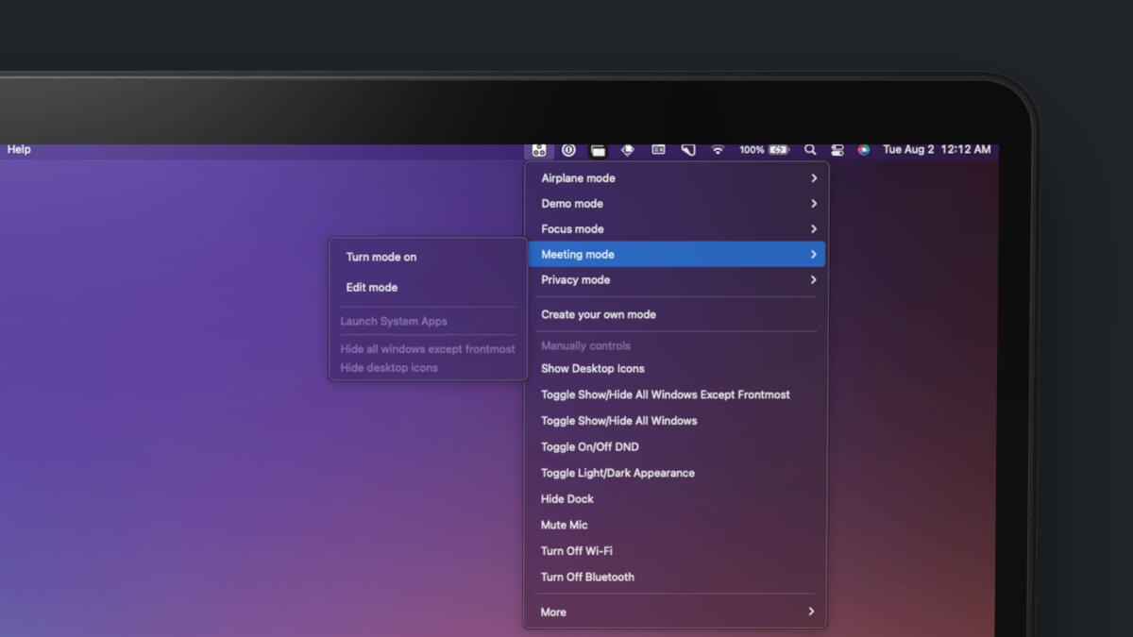Viewport: 1133px width, 637px height.
Task: Open the Help menu
Action: click(19, 149)
